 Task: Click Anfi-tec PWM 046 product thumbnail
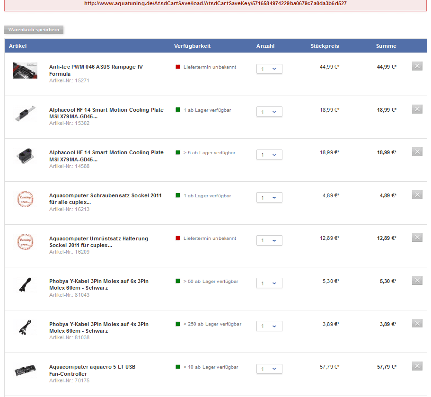[25, 71]
